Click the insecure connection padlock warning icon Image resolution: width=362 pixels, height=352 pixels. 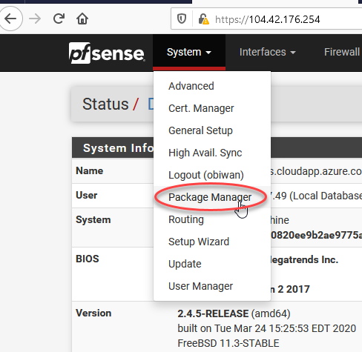[x=203, y=19]
